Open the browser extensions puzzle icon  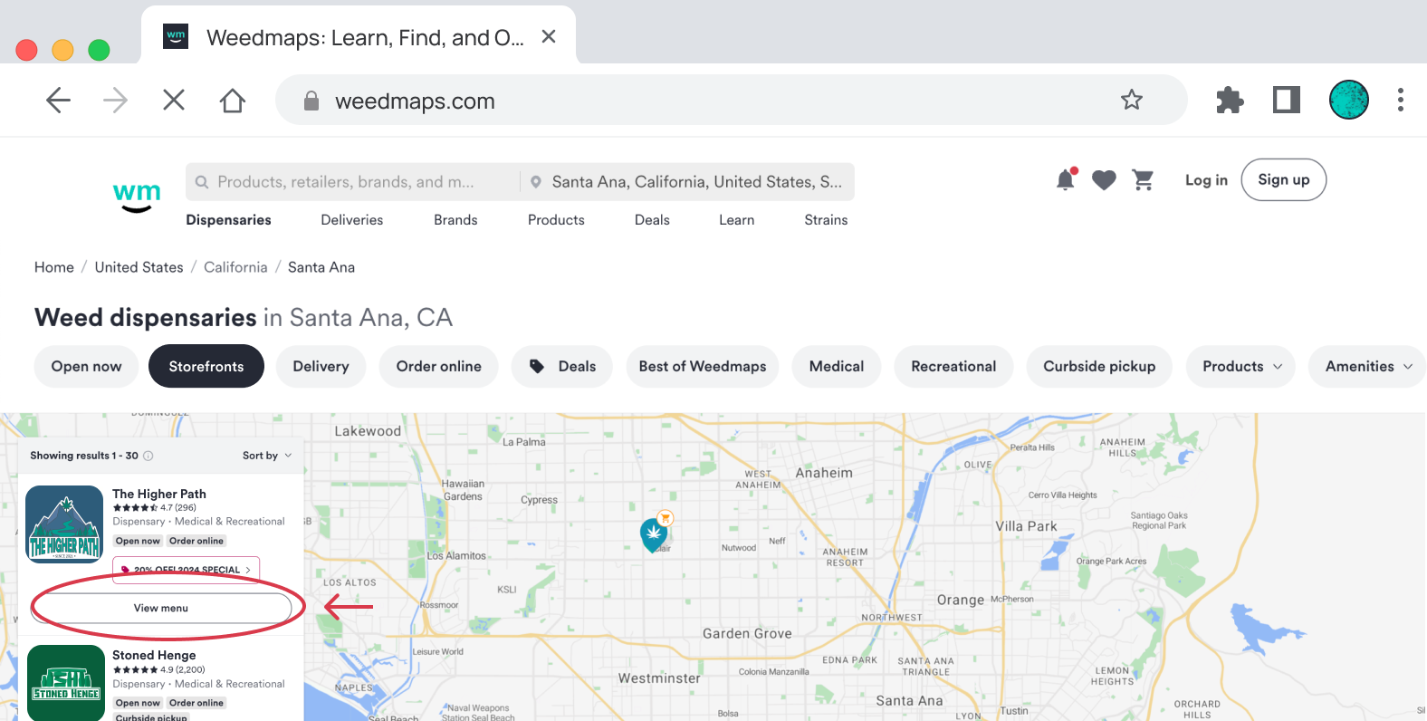(1230, 101)
